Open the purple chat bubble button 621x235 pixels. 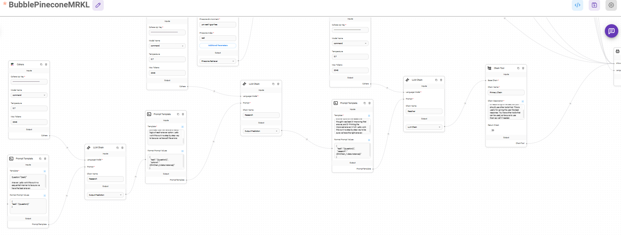pyautogui.click(x=612, y=31)
